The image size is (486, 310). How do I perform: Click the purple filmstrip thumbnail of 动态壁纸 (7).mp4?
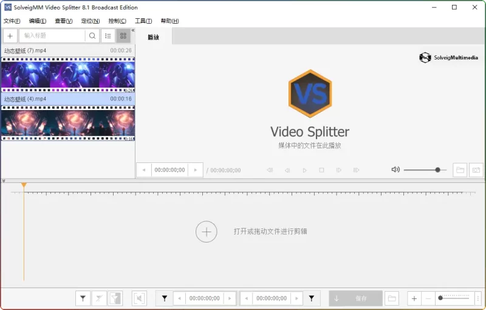68,75
